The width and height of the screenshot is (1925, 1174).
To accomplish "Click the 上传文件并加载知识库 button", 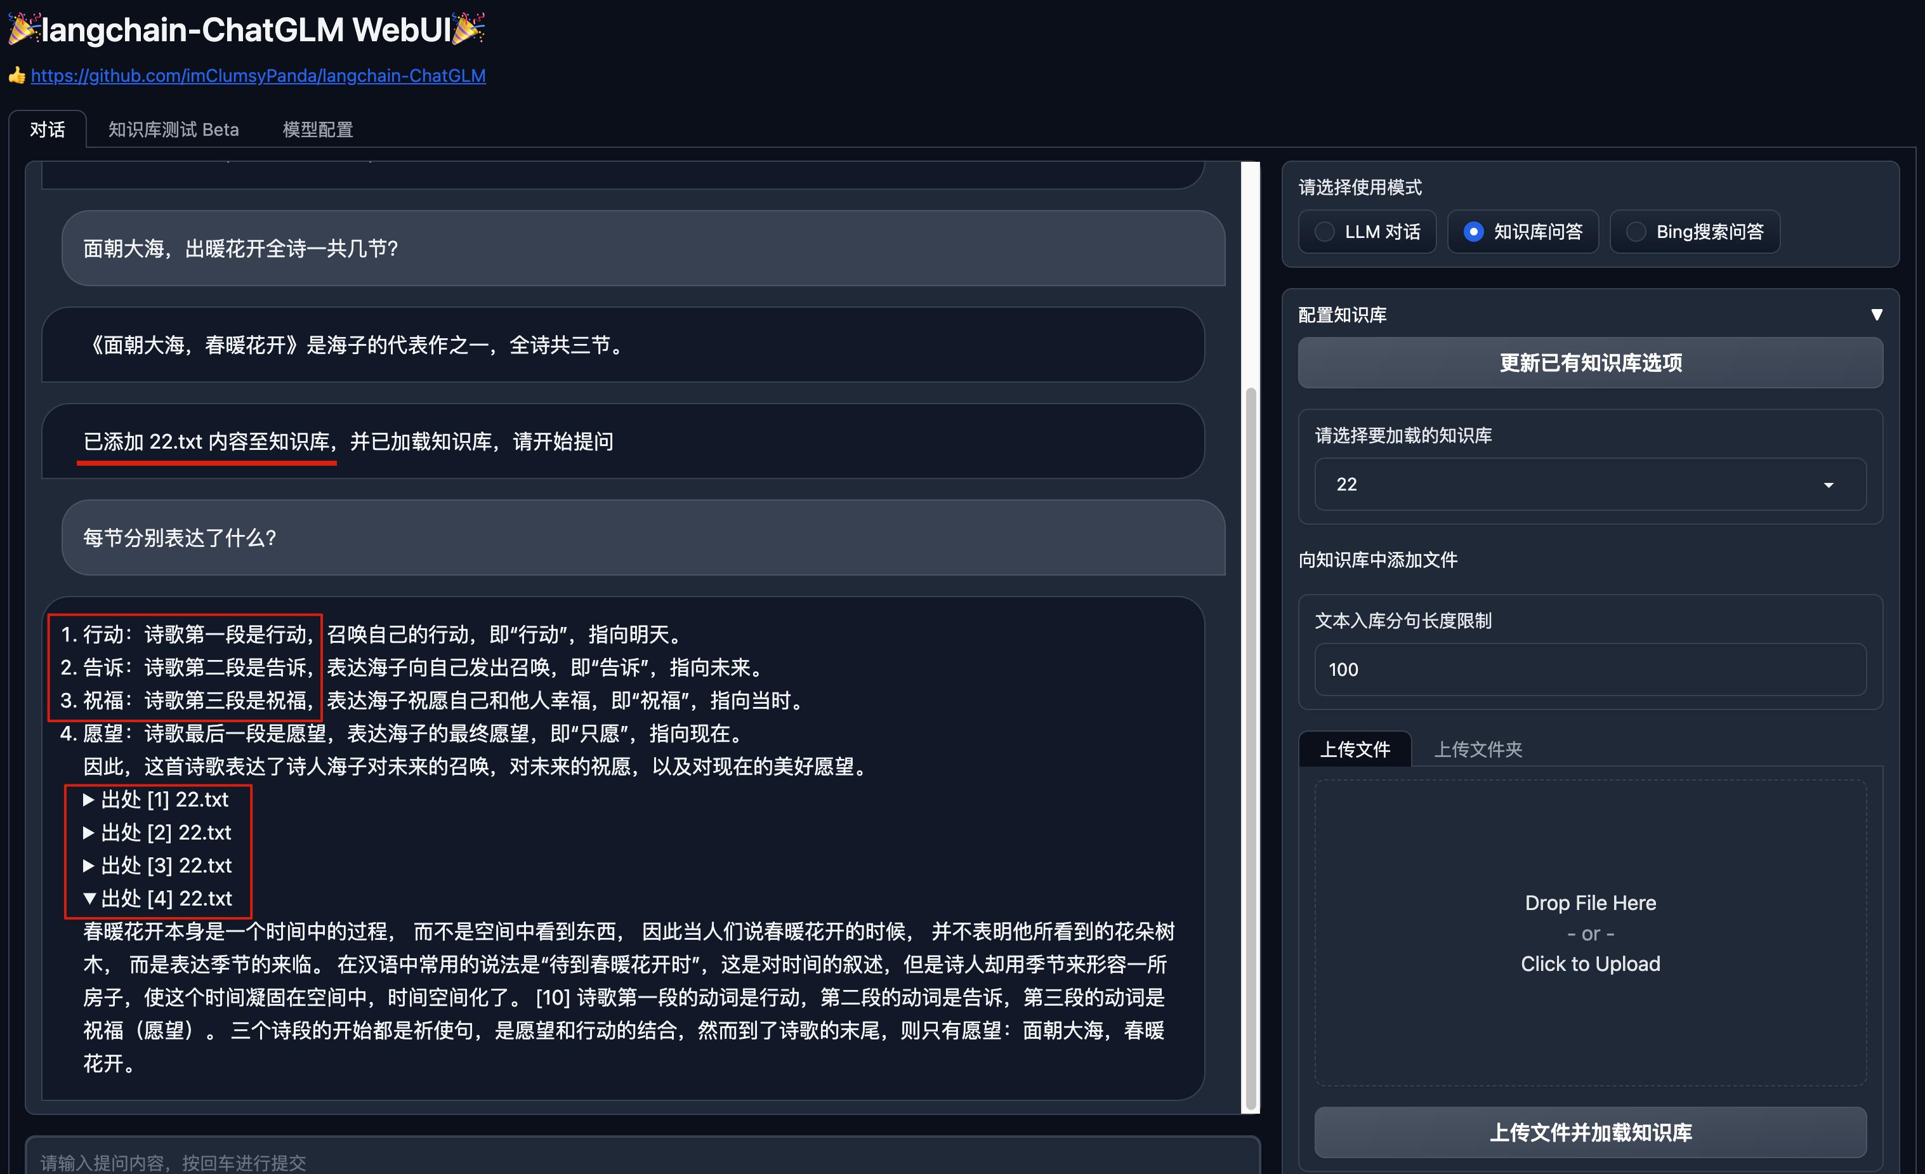I will click(1590, 1131).
